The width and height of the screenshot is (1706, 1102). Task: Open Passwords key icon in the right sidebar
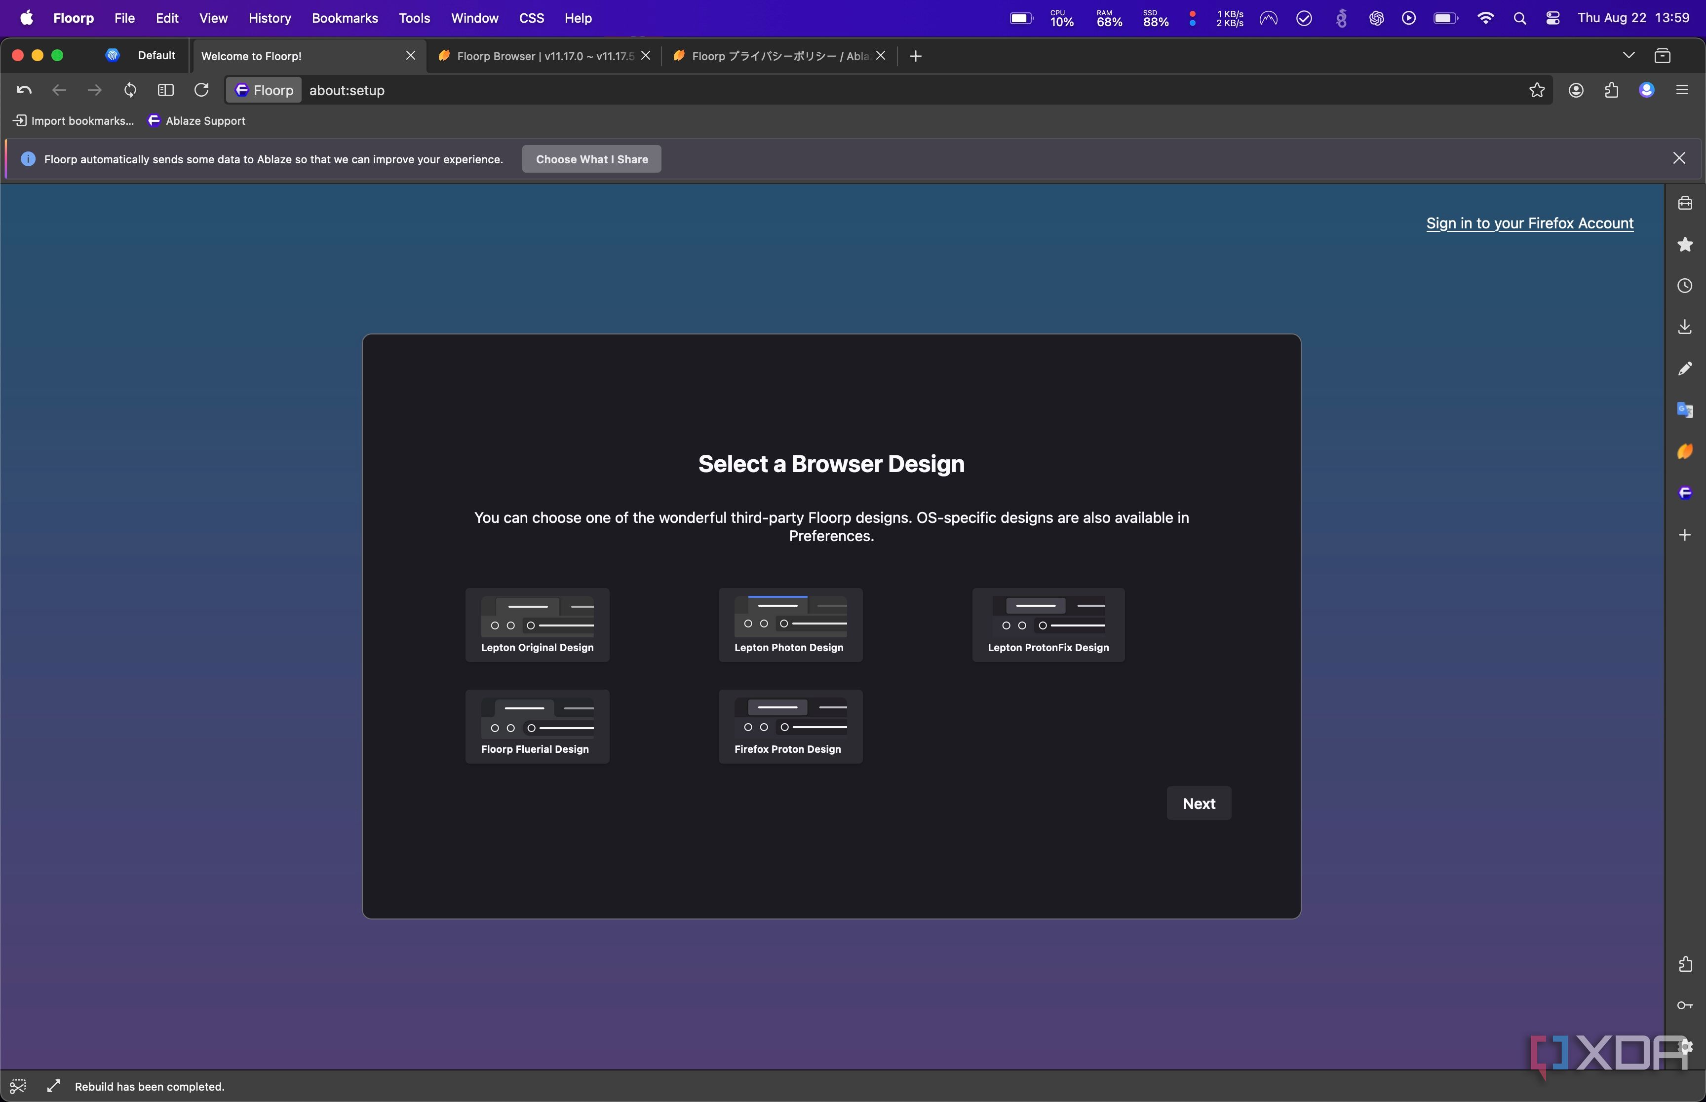pos(1685,1006)
